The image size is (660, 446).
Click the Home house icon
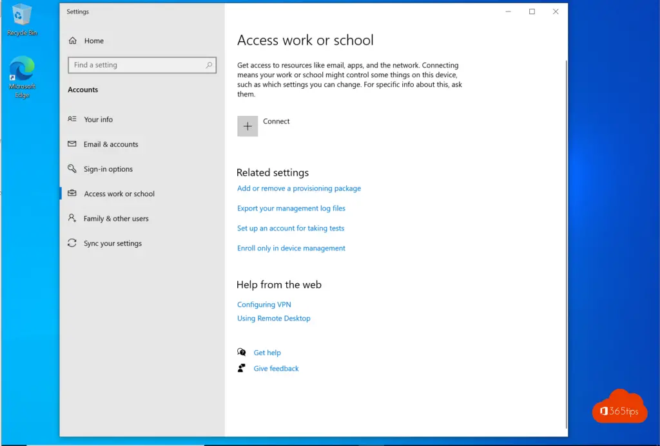pyautogui.click(x=72, y=41)
